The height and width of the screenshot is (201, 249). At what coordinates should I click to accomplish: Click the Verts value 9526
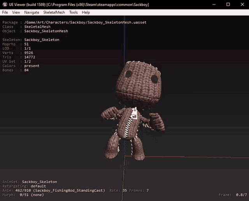pos(28,53)
